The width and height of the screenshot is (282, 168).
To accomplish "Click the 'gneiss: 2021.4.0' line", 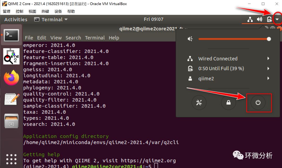I will tap(48, 69).
